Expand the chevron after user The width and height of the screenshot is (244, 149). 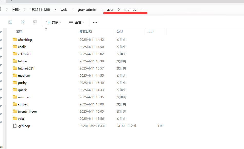click(x=119, y=9)
